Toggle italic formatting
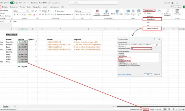 pos(17,14)
